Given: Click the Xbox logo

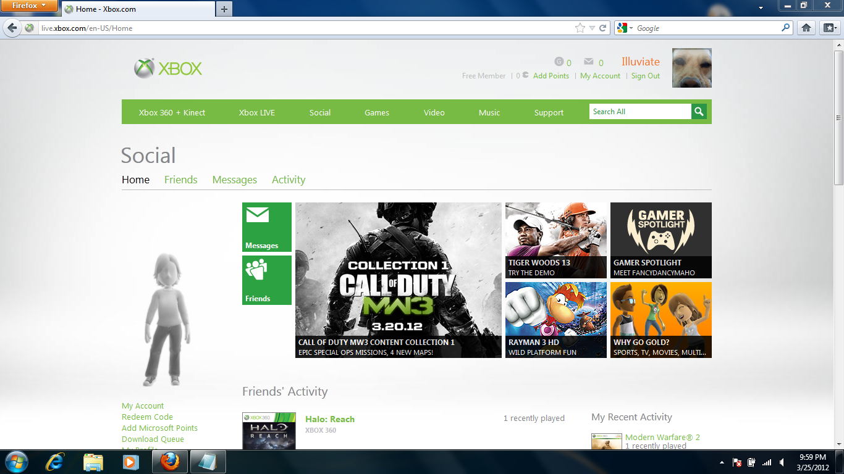Looking at the screenshot, I should pos(168,69).
